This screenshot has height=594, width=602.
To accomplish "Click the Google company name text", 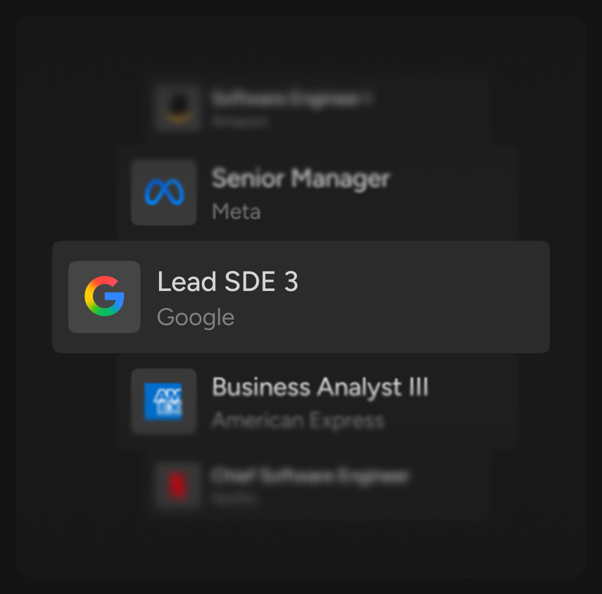I will [x=196, y=318].
